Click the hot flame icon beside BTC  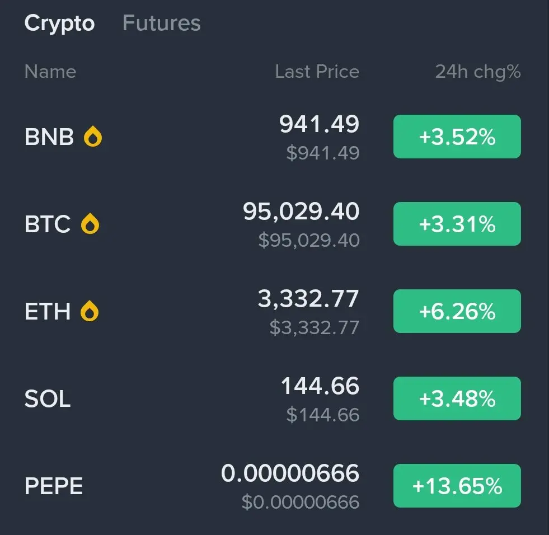tap(90, 224)
